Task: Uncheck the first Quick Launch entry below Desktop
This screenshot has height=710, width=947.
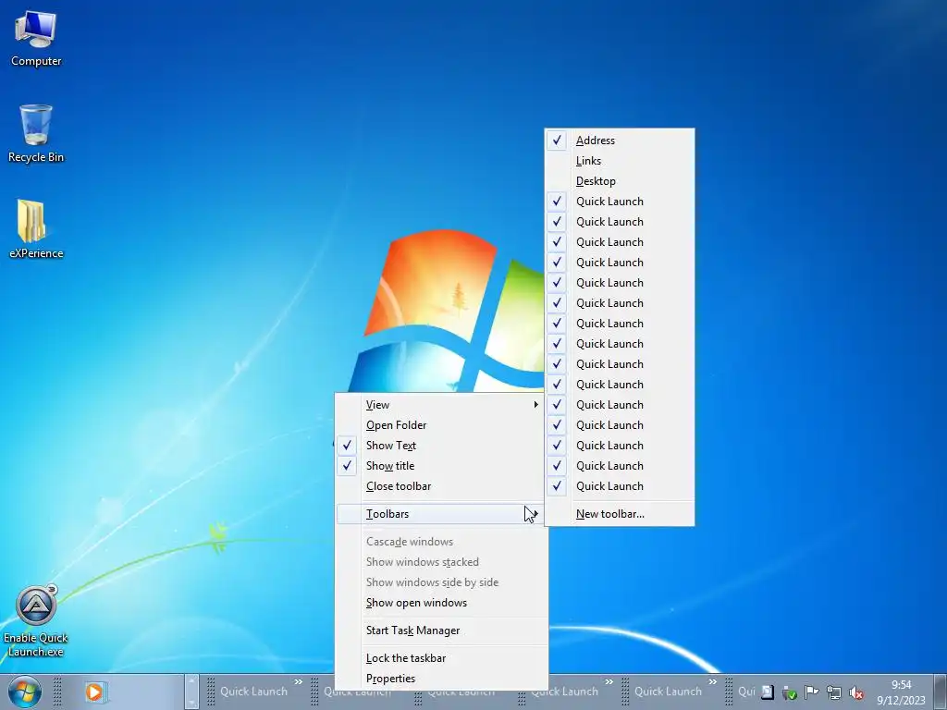Action: point(620,202)
